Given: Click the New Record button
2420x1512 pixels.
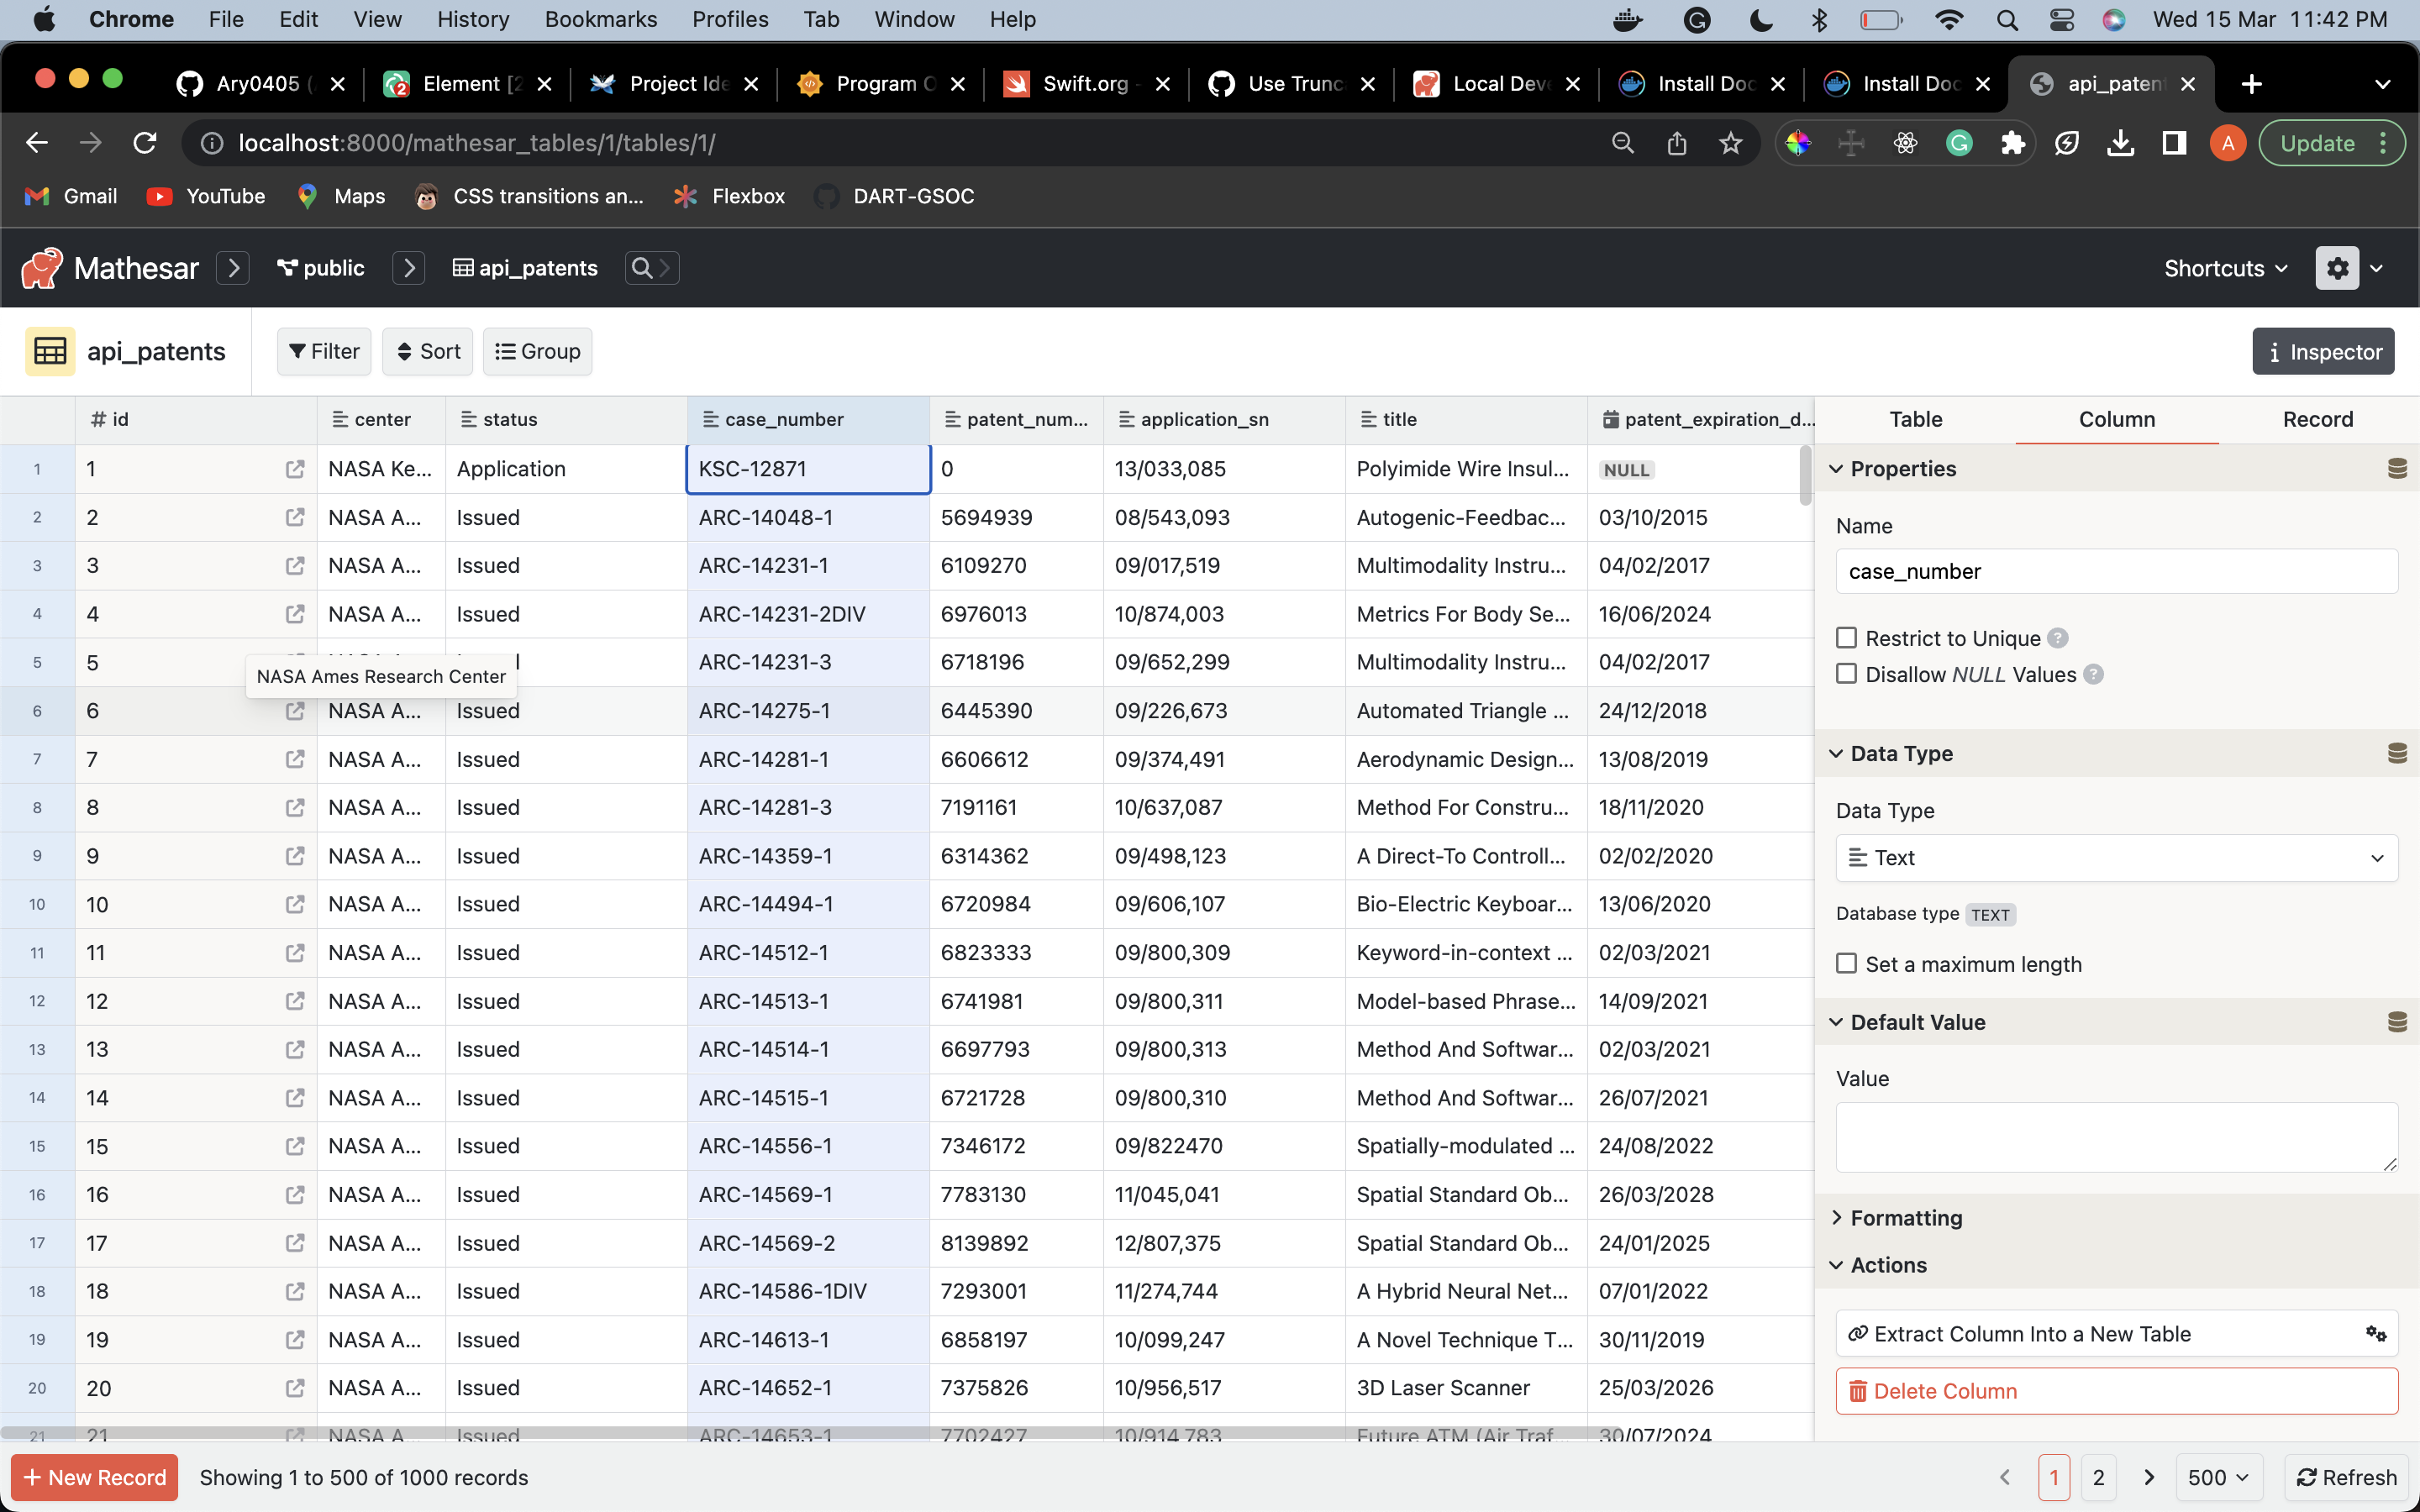Looking at the screenshot, I should pos(93,1477).
